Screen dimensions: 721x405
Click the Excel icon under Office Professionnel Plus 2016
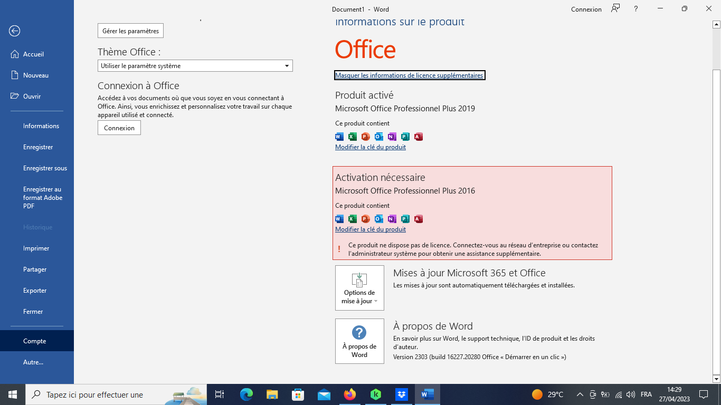[353, 219]
